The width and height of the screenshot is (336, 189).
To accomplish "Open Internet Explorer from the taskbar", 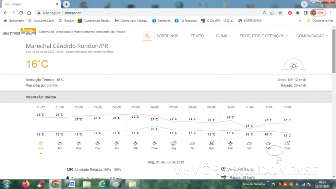I will click(x=102, y=184).
